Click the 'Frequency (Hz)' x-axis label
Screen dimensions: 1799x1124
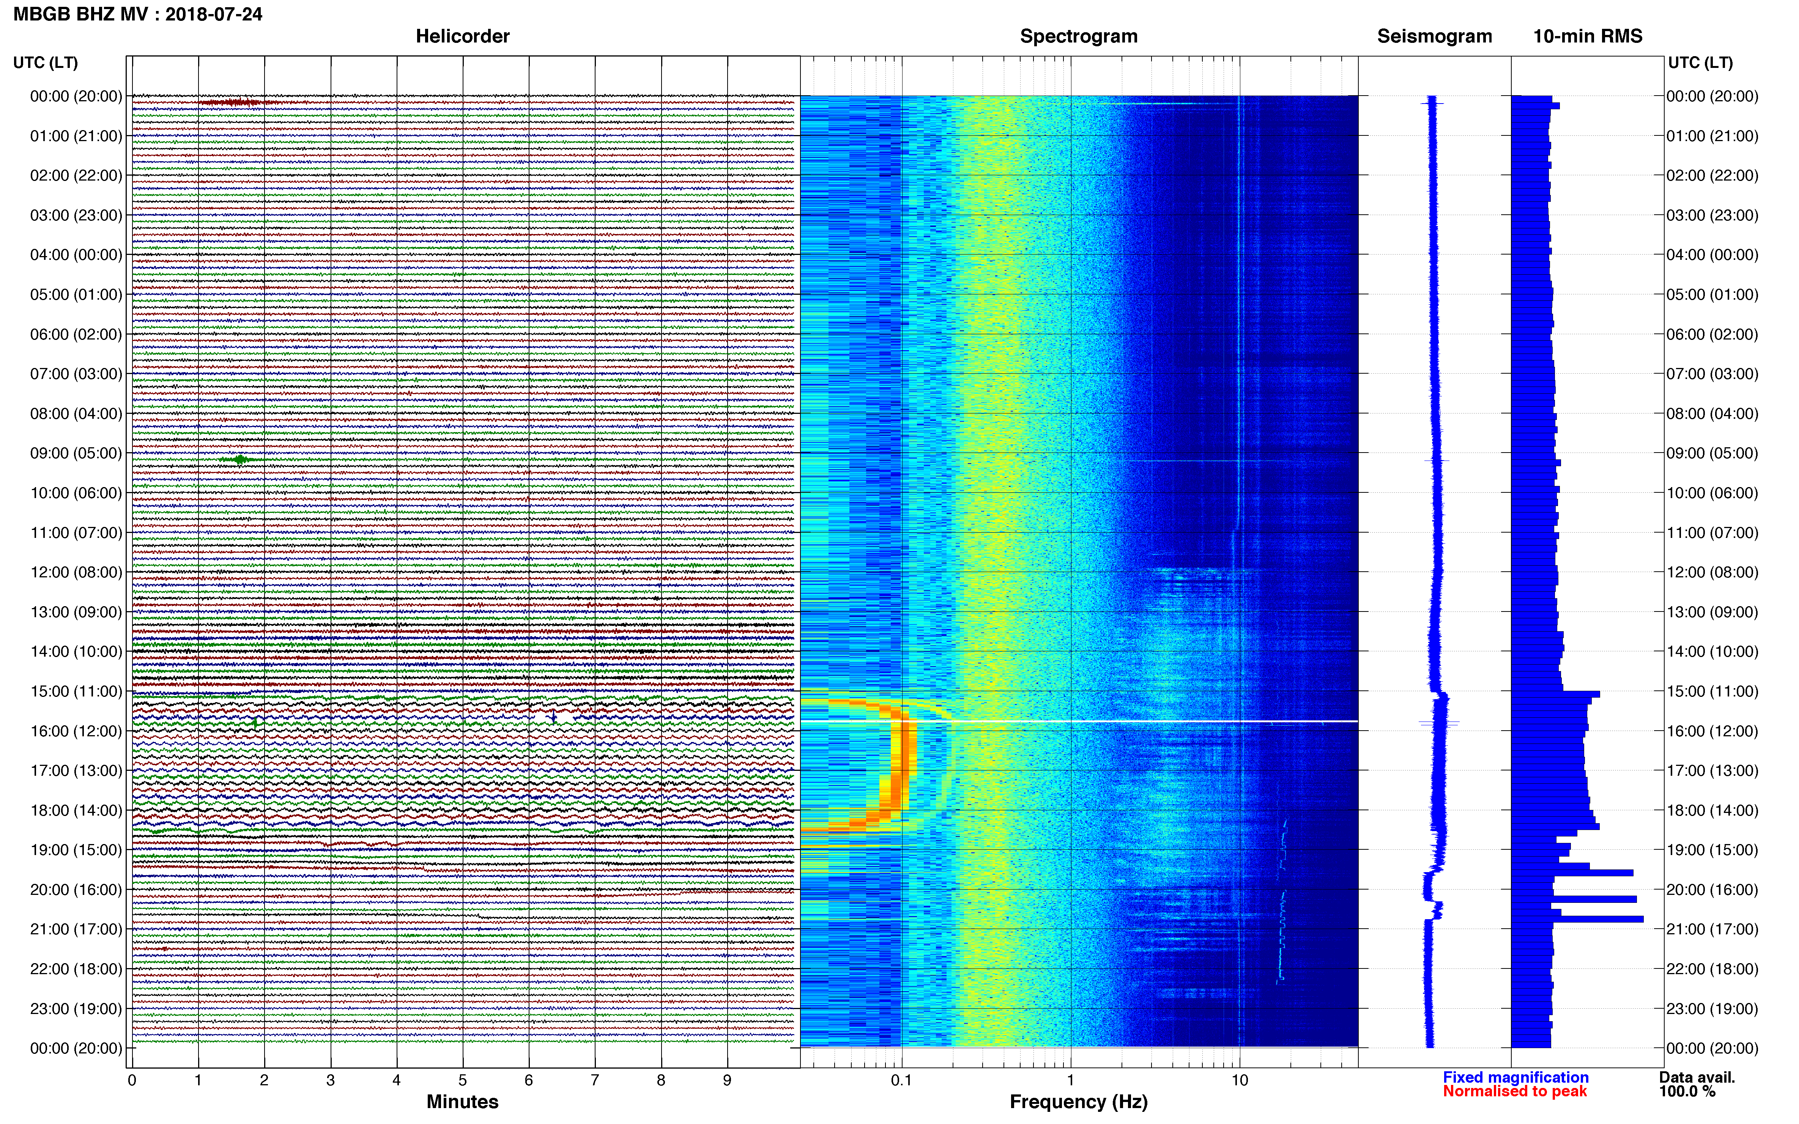click(x=1078, y=1102)
